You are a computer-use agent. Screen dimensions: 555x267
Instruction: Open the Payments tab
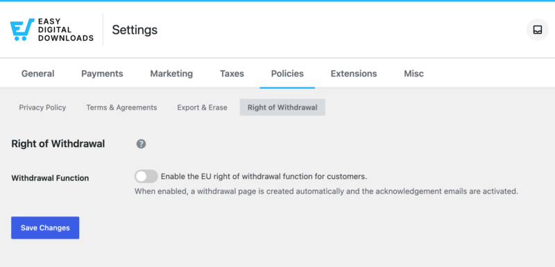[102, 74]
